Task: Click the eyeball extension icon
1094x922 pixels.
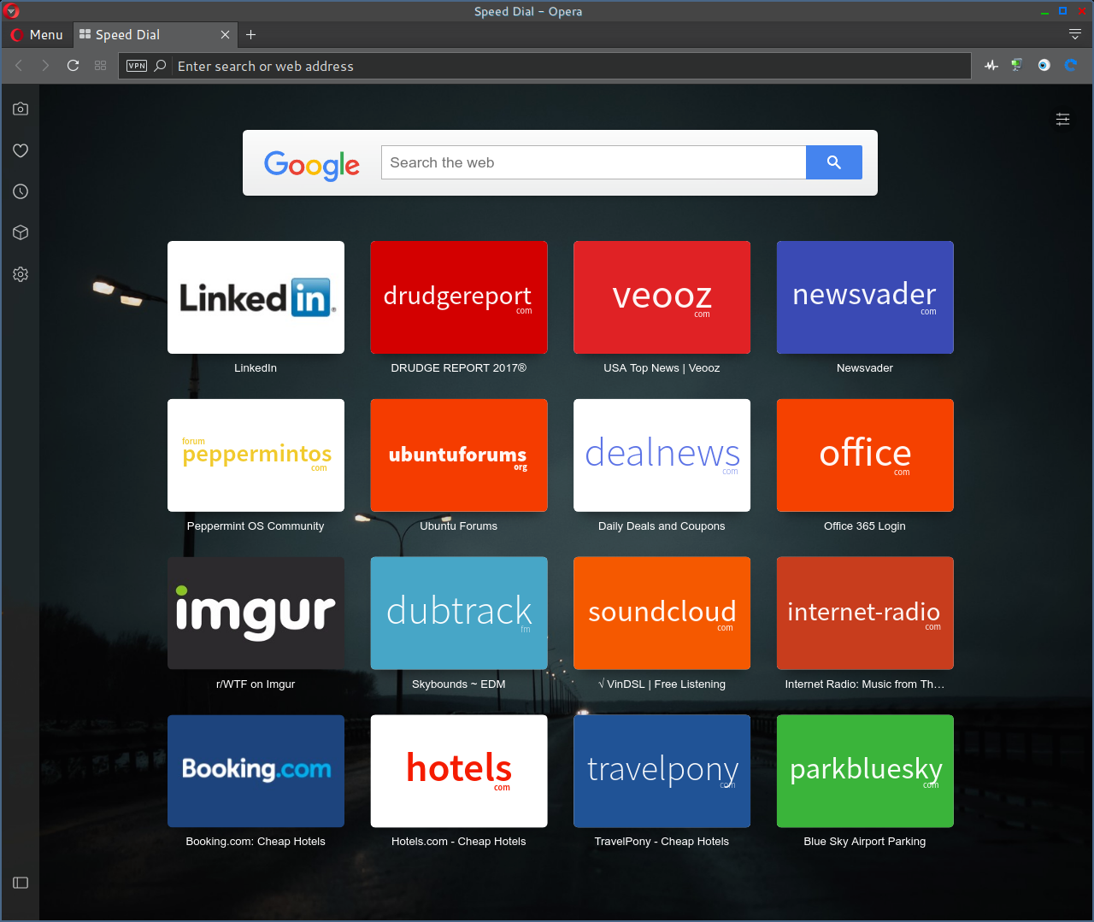Action: (x=1044, y=66)
